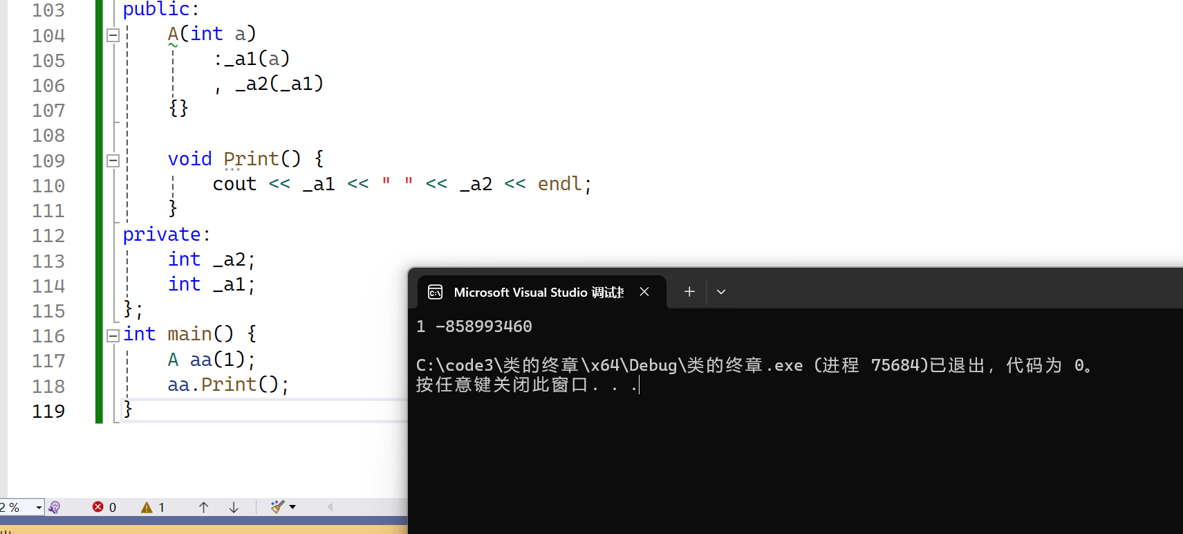
Task: Collapse the void Print() function block
Action: (x=113, y=160)
